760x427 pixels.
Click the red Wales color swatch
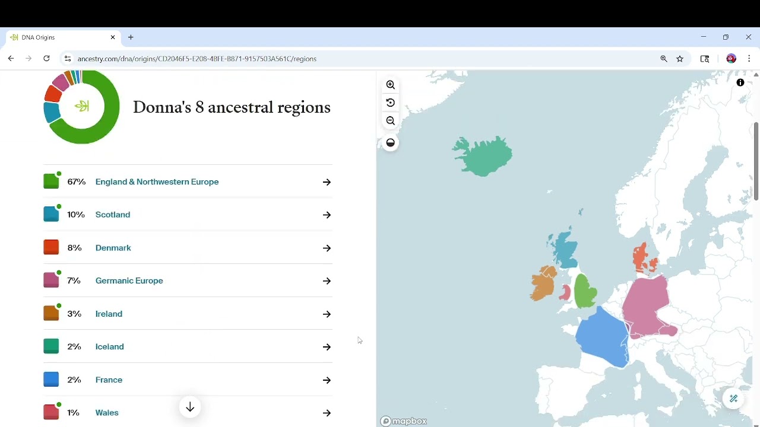point(51,412)
